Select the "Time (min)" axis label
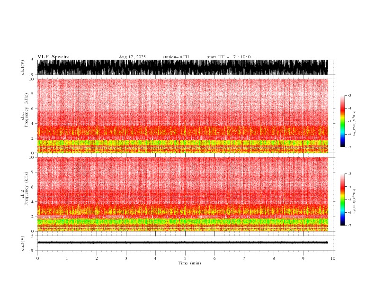375x290 pixels. (x=189, y=263)
